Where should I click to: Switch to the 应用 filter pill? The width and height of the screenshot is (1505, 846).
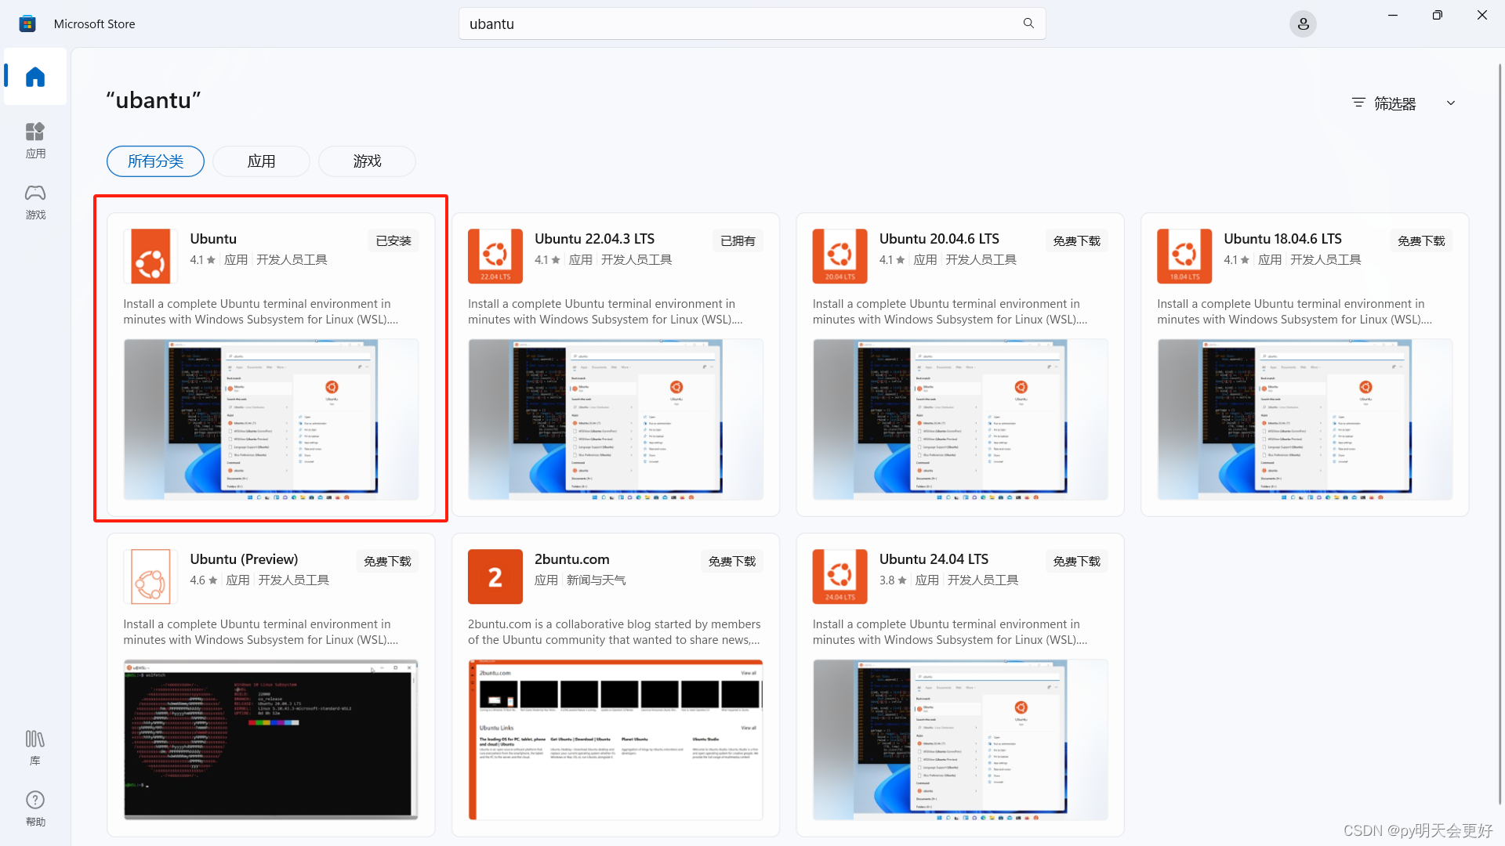point(261,161)
